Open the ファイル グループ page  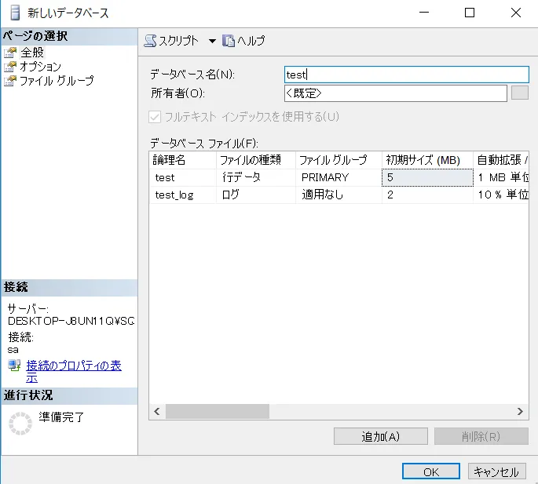(56, 81)
